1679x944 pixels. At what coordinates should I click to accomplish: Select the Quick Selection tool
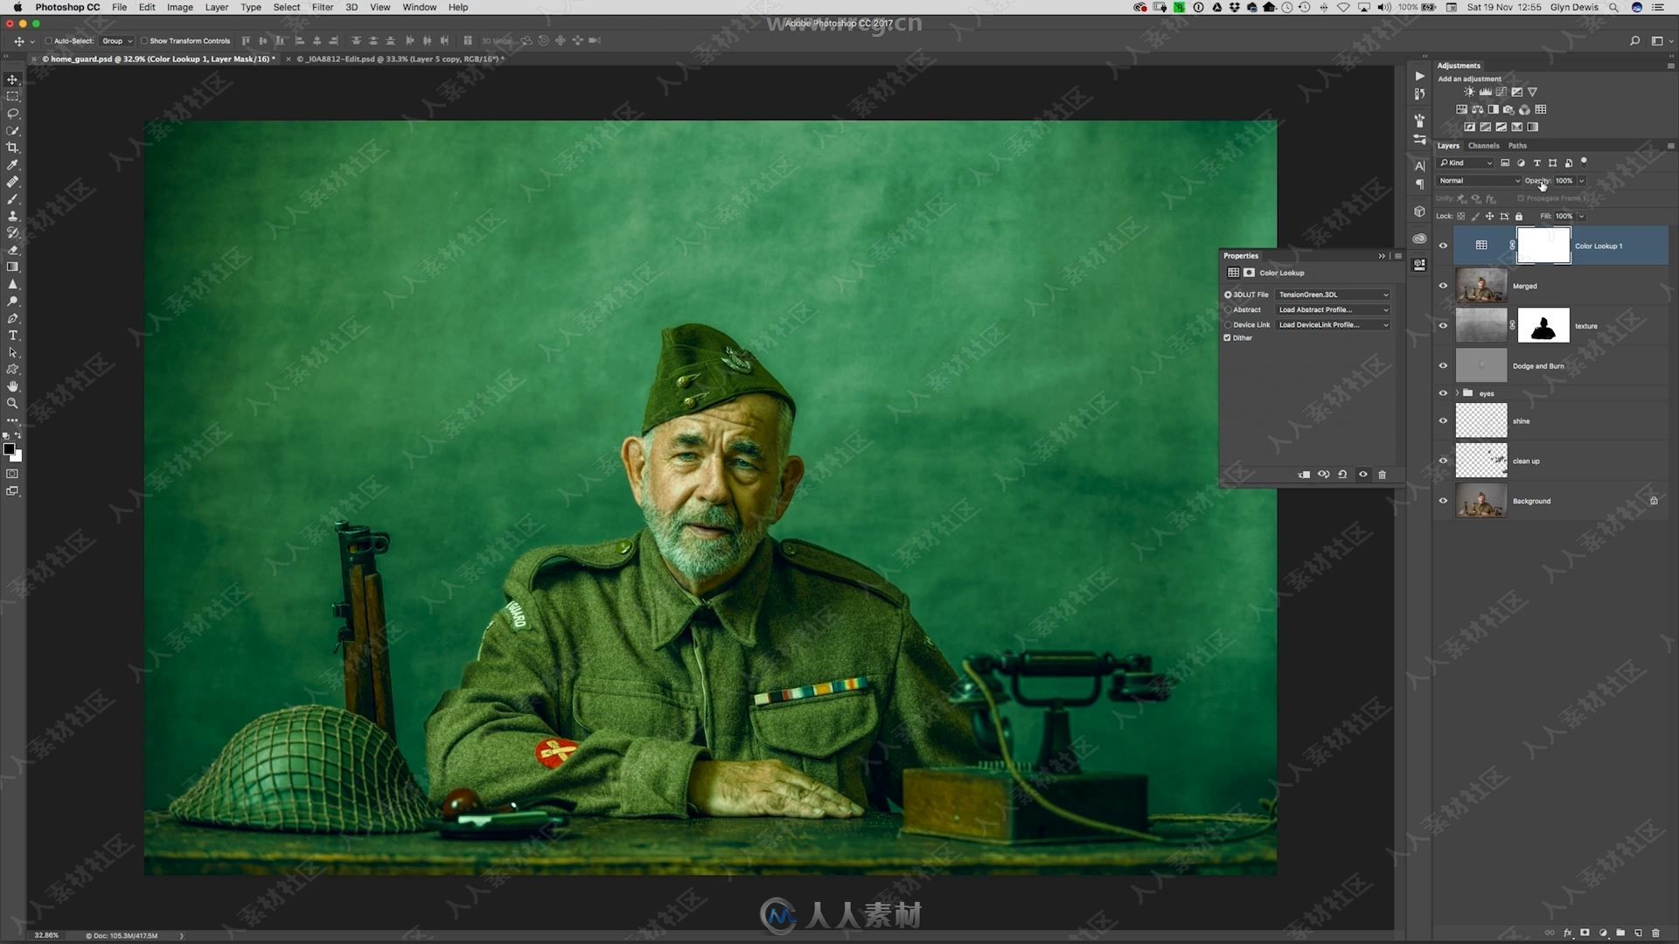click(12, 130)
